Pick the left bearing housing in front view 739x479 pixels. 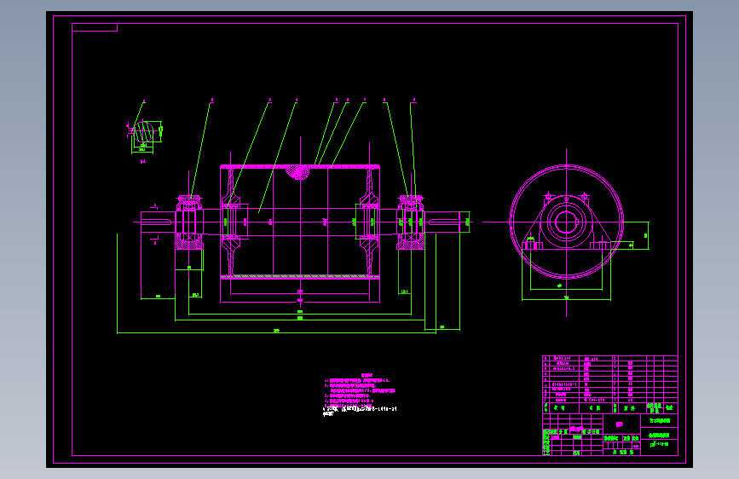(x=189, y=222)
